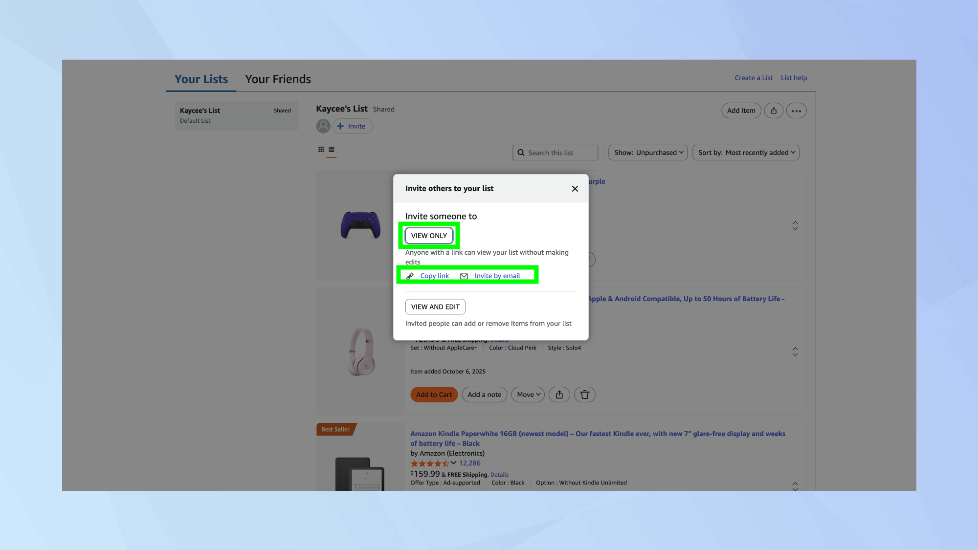Click the share icon for Beats headphones
The height and width of the screenshot is (550, 978).
pos(559,395)
